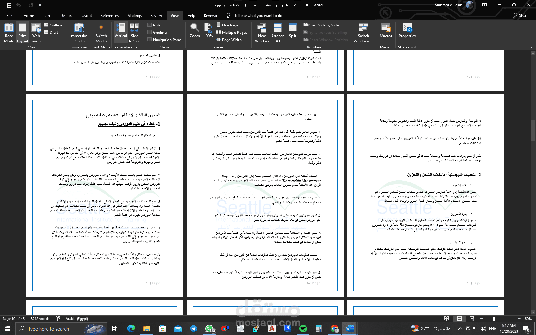Click Tell me what you want to do

point(258,15)
